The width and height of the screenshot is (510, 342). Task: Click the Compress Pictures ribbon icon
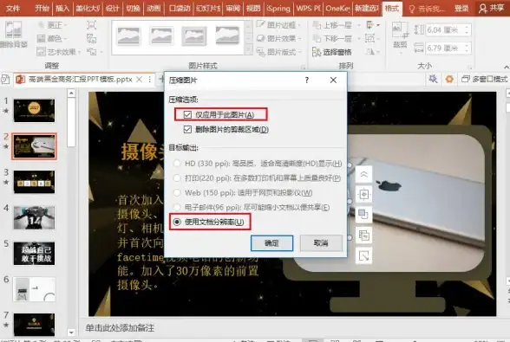(91, 25)
